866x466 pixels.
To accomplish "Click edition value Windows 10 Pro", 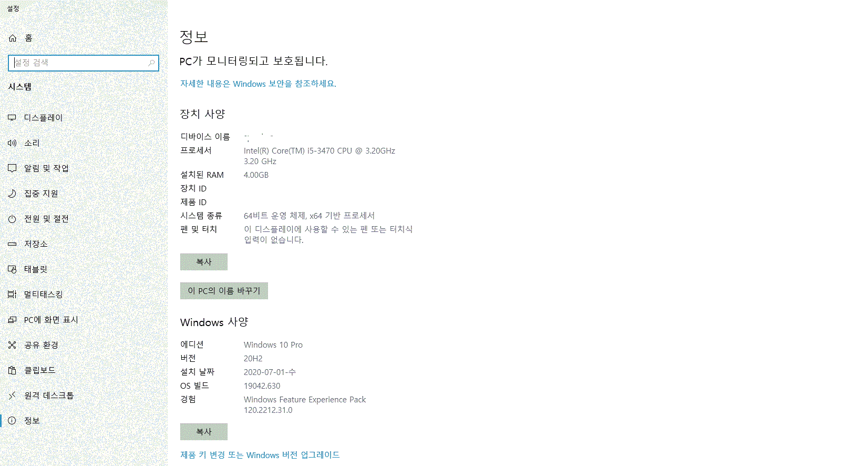I will 273,345.
